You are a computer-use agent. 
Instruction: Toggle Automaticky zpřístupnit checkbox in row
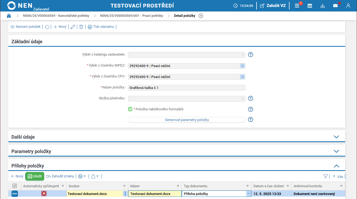click(44, 194)
